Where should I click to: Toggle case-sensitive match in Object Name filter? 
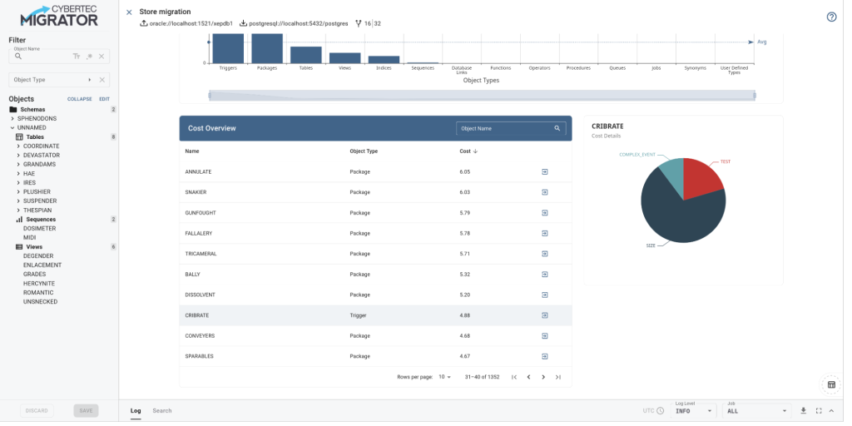(x=77, y=57)
